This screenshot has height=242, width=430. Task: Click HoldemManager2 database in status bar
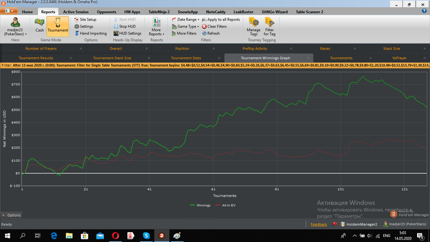[x=359, y=224]
